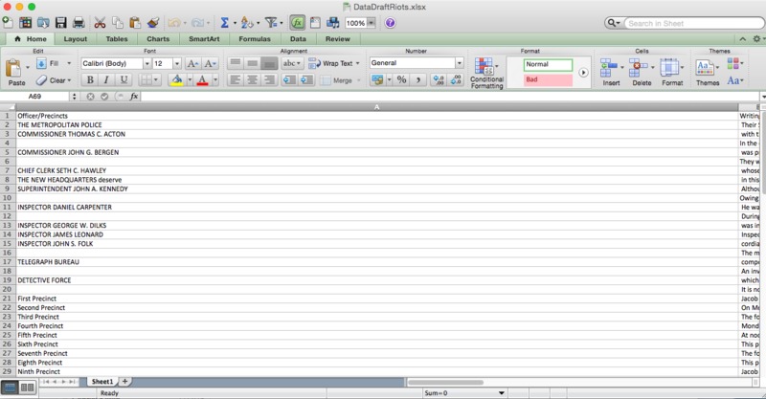766x399 pixels.
Task: Align cell contents to top
Action: [x=235, y=63]
